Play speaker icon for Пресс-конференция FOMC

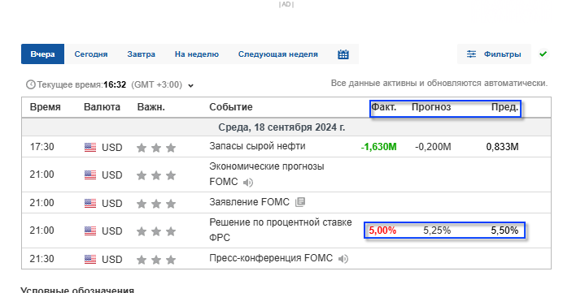click(x=343, y=258)
